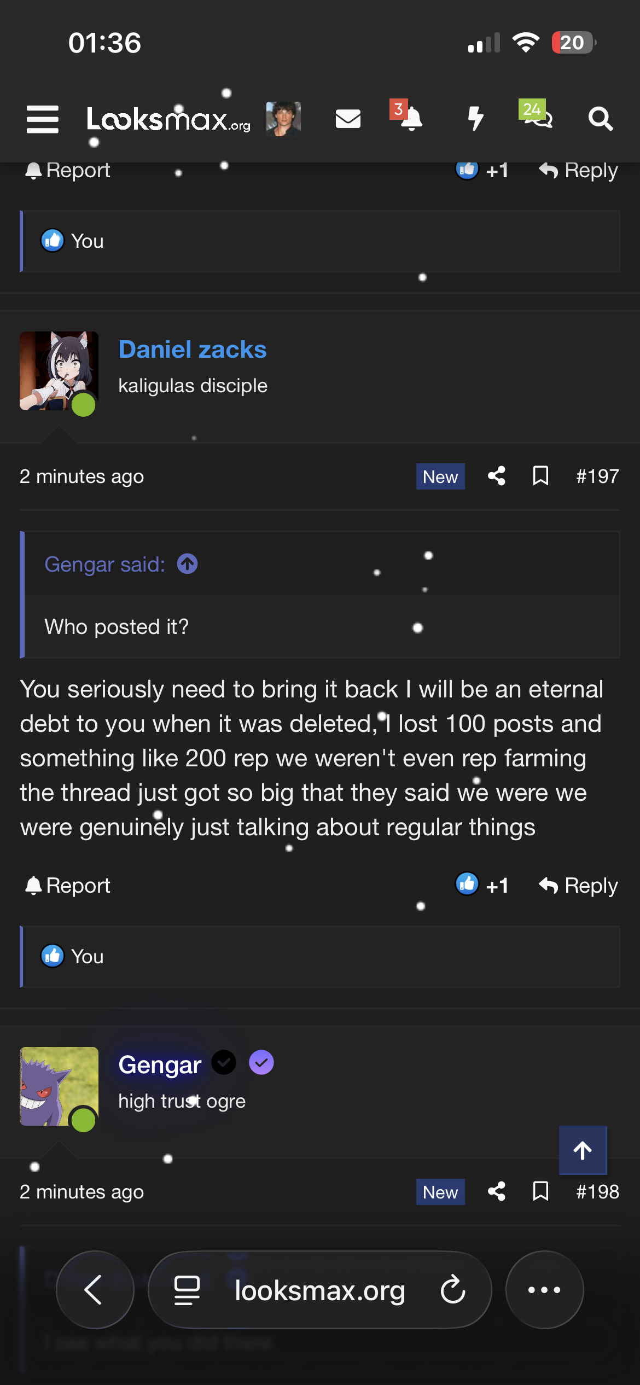
Task: Open the browser three-dots menu
Action: point(544,1290)
